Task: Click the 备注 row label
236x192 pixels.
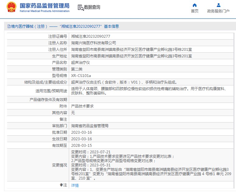Action: click(x=63, y=119)
